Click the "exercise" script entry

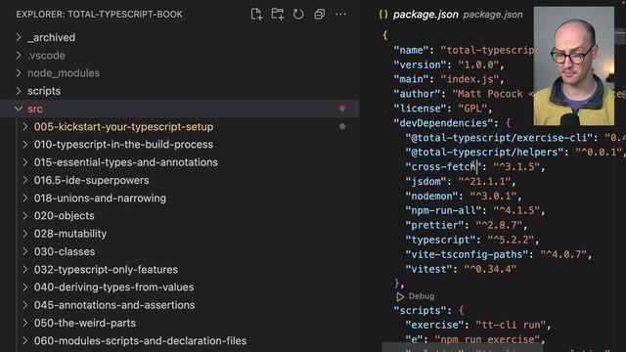point(434,325)
